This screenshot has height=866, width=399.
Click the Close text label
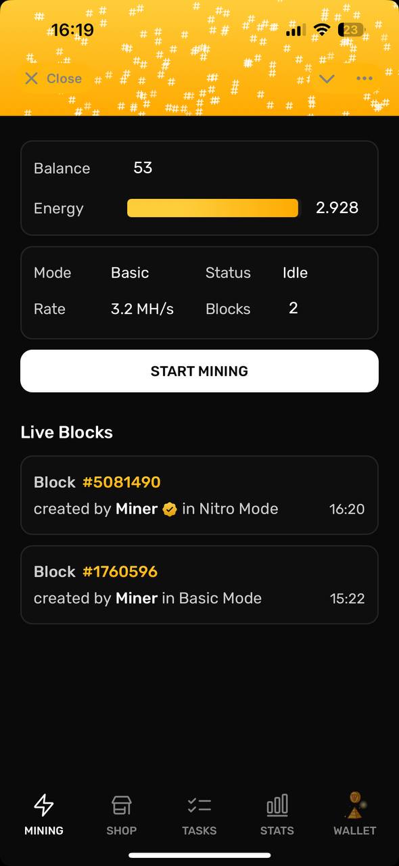pos(64,78)
